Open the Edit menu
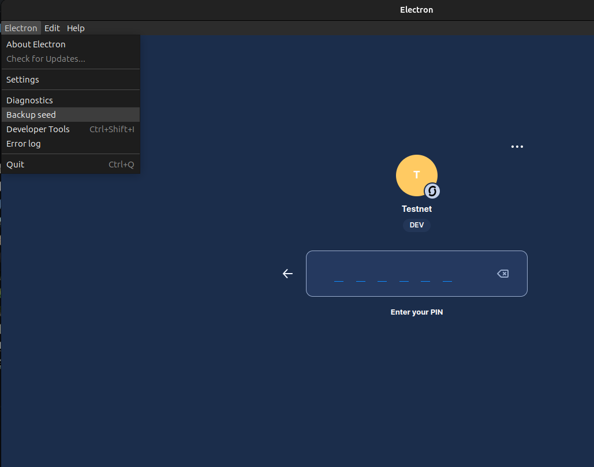The width and height of the screenshot is (594, 467). [52, 28]
